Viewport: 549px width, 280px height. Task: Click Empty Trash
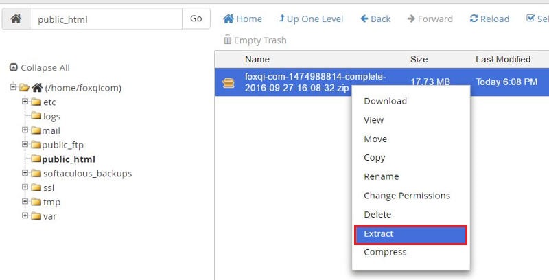click(255, 40)
